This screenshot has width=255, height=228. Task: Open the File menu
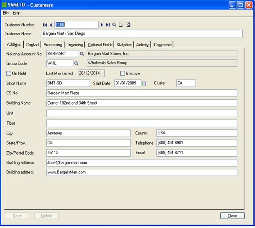coord(6,13)
